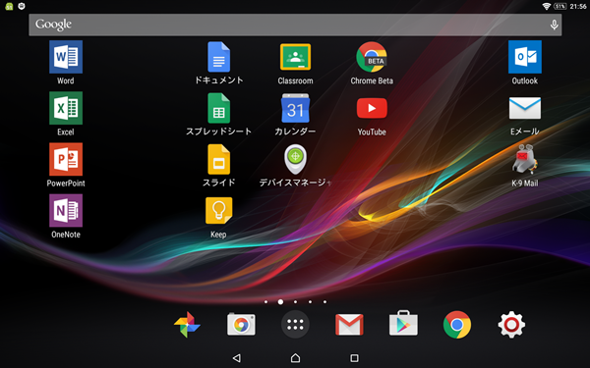
Task: Launch the OneNote app
Action: [66, 210]
